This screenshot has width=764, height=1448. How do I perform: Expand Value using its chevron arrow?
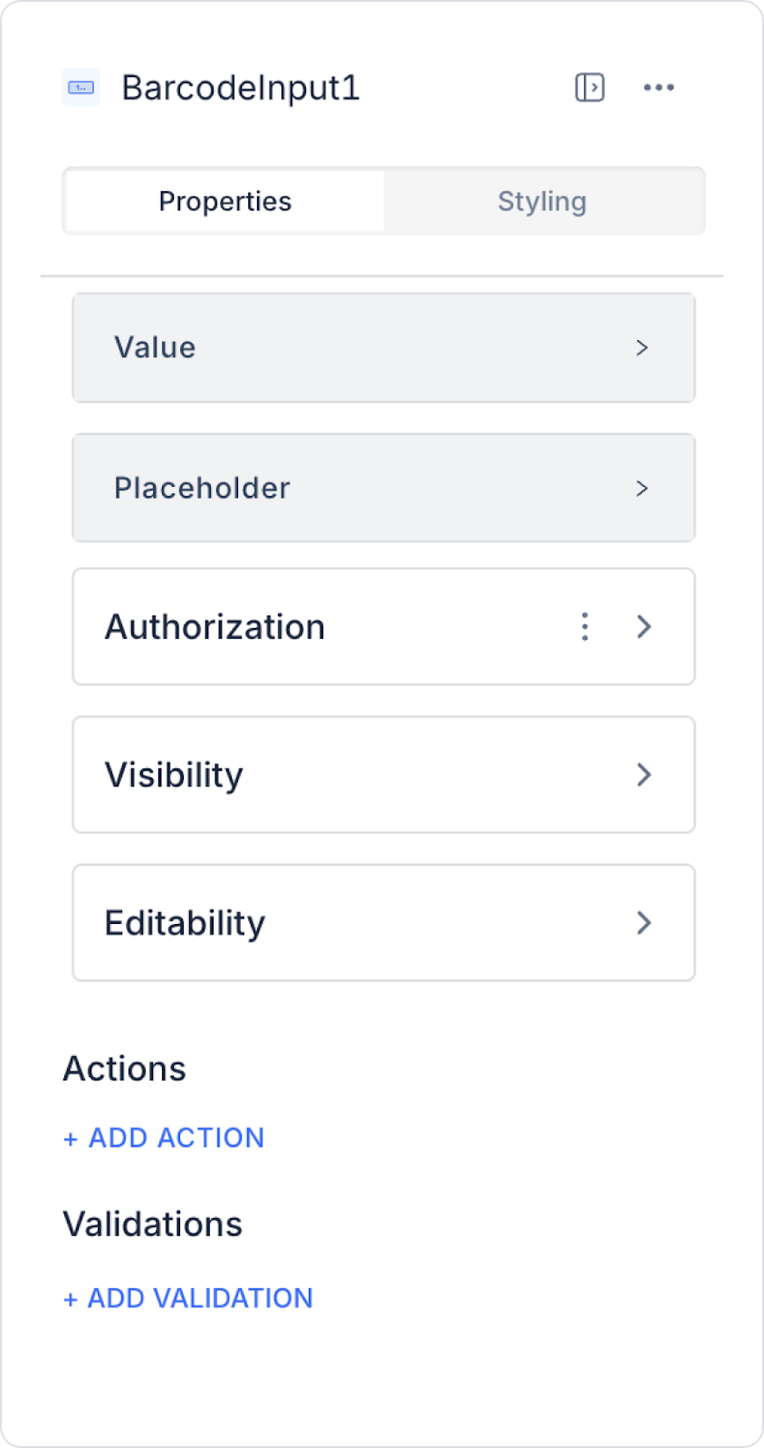click(x=642, y=348)
